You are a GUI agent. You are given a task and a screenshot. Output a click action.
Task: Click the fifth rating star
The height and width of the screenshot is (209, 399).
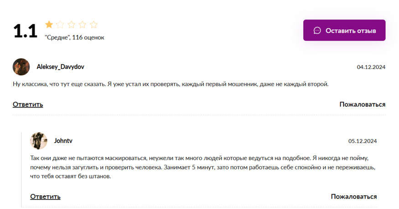(x=94, y=25)
